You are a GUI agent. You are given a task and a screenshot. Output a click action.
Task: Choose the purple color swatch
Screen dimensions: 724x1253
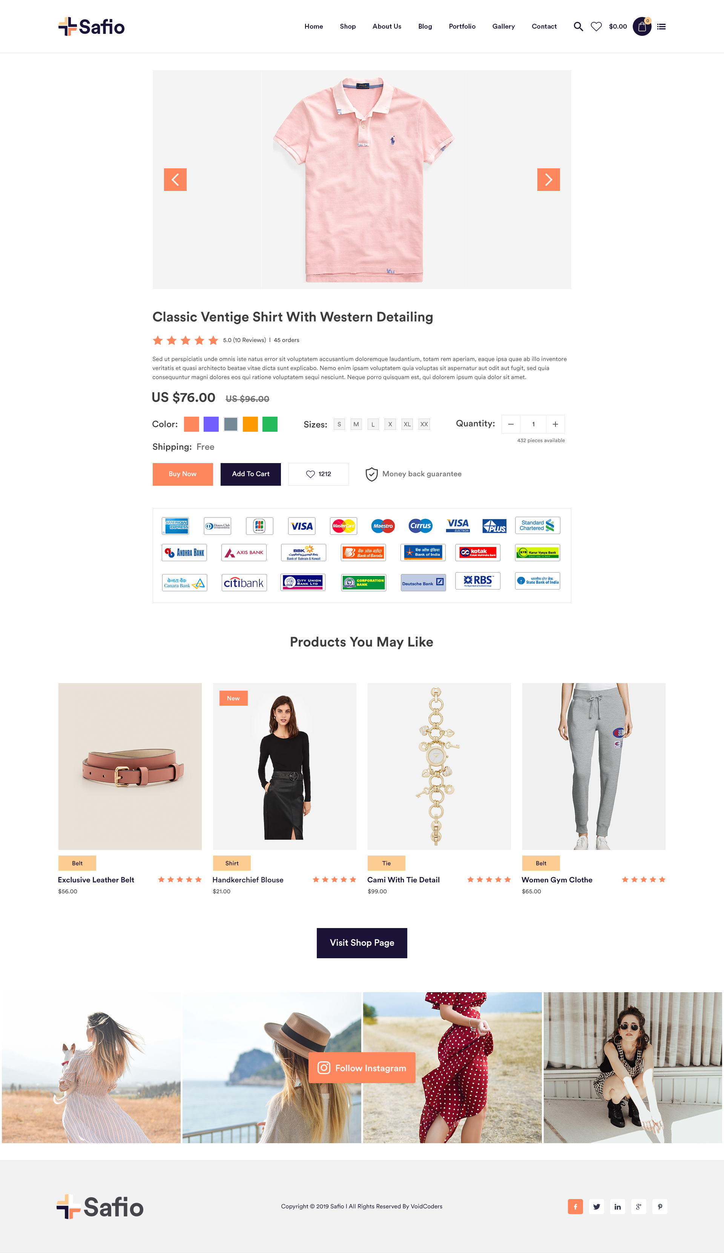(x=211, y=424)
